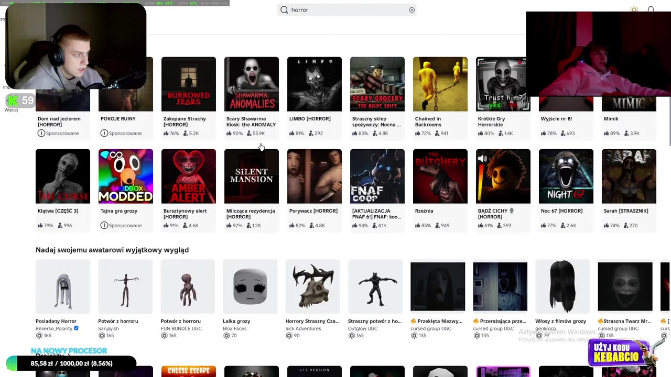671x377 pixels.
Task: Click the search magnifier icon
Action: [x=284, y=10]
